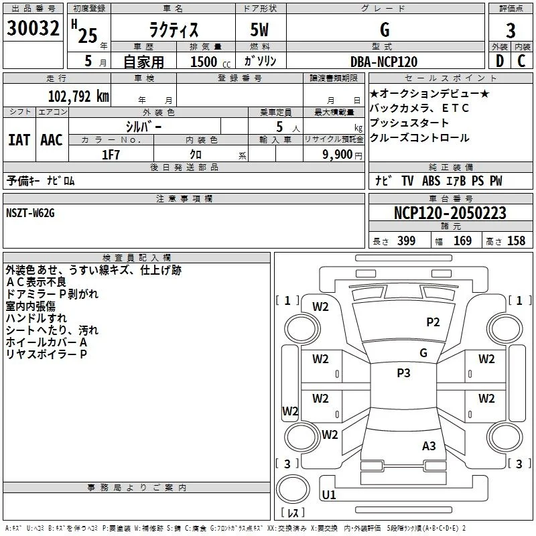Click the 検査員記入欄 section header
The height and width of the screenshot is (536, 536).
click(137, 258)
